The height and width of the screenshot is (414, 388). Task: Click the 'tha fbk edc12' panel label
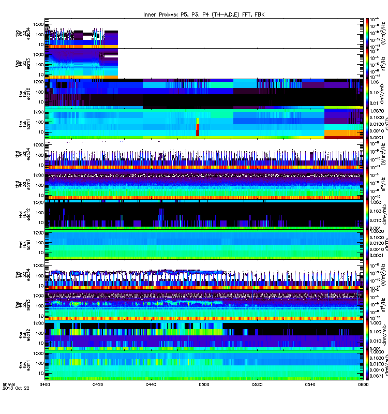(x=25, y=94)
